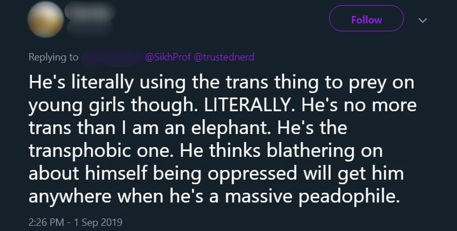Visit the @SikhProf profile mention

pyautogui.click(x=167, y=57)
